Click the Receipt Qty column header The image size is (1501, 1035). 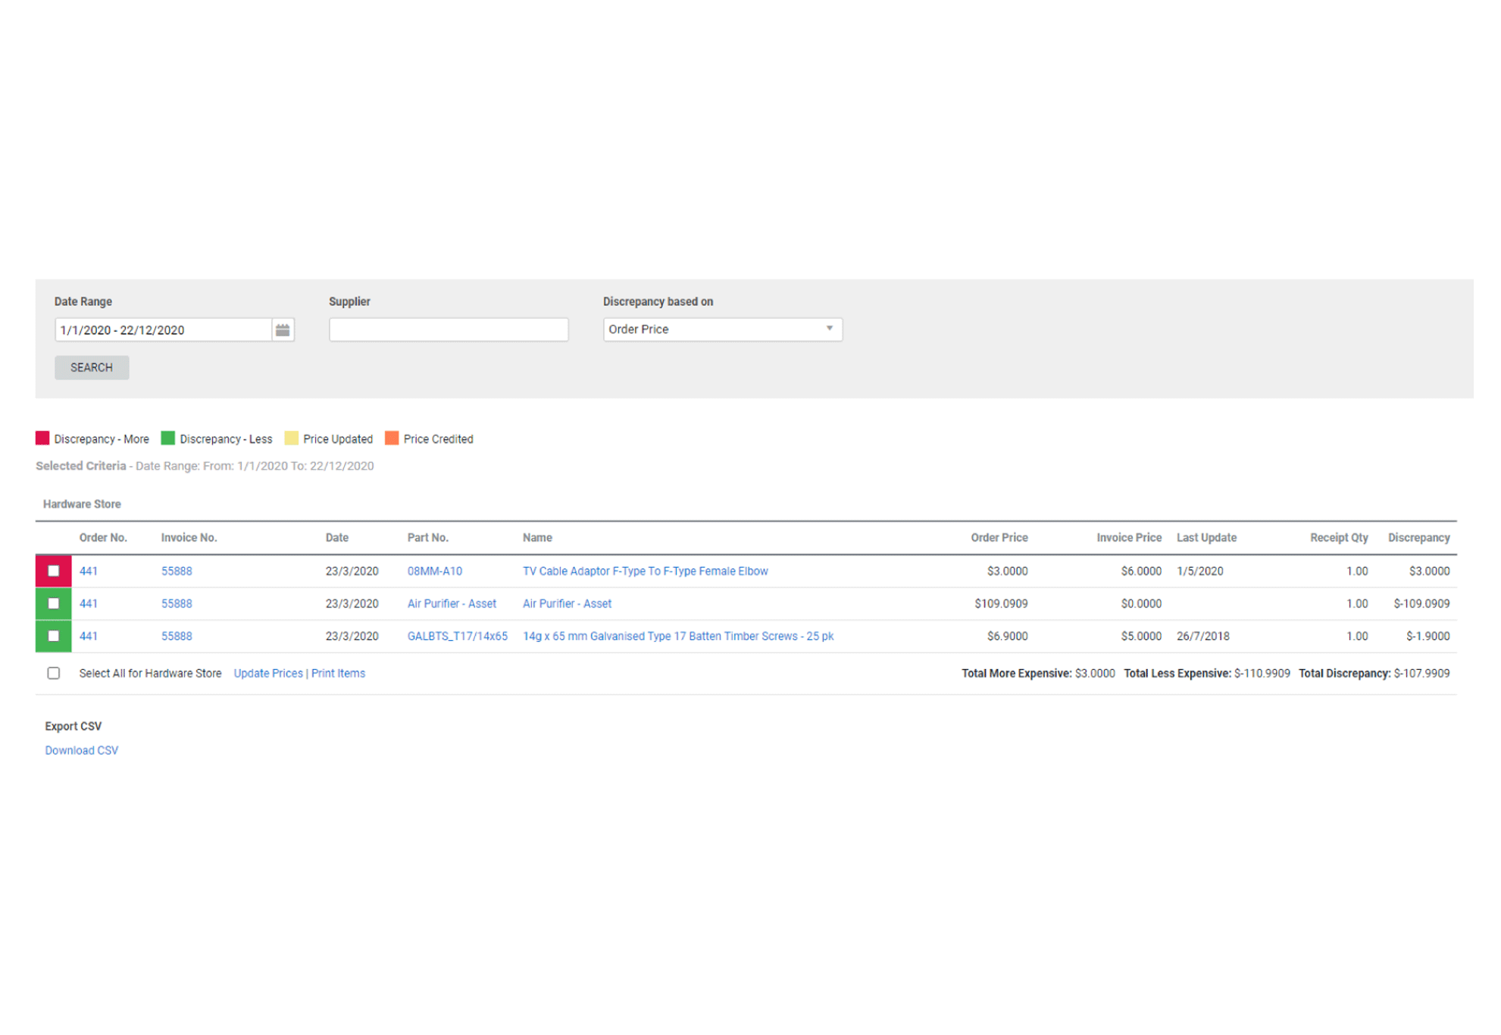click(1339, 538)
